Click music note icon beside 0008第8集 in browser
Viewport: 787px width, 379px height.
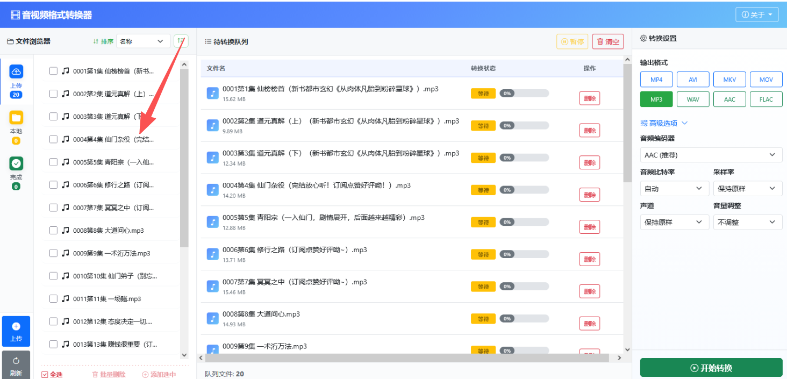(66, 230)
